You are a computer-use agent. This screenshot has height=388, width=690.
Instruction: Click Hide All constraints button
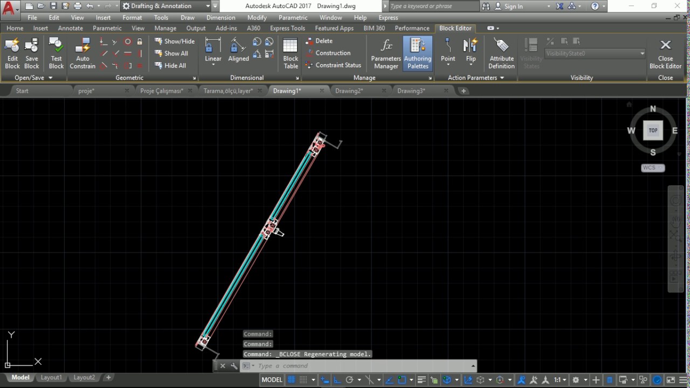click(x=170, y=65)
